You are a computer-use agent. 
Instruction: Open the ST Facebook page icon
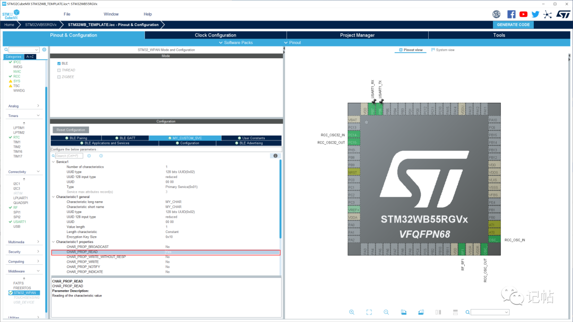tap(511, 14)
